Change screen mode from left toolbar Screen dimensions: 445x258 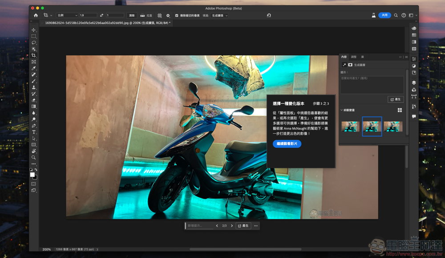pyautogui.click(x=33, y=191)
